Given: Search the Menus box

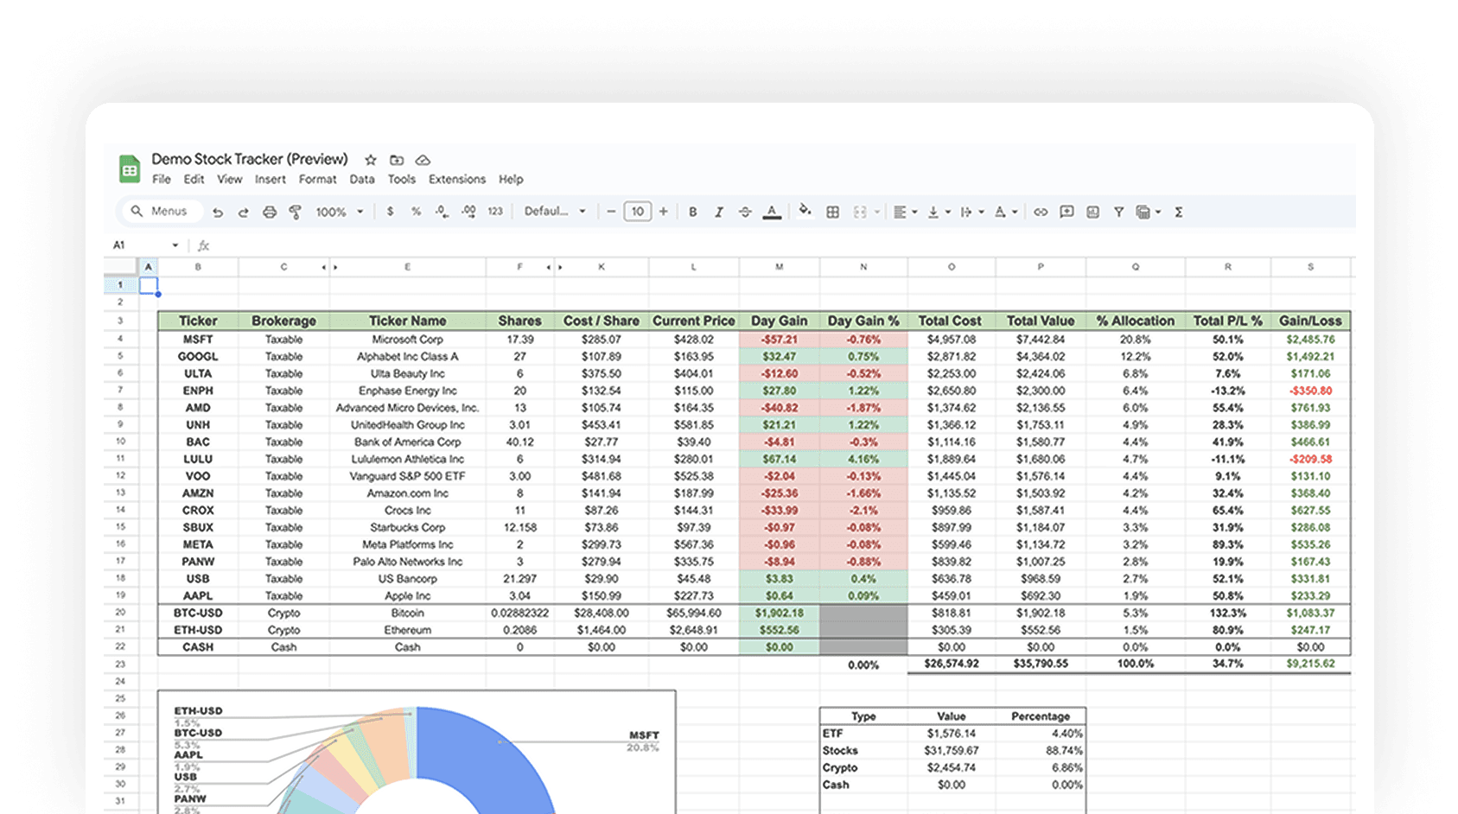Looking at the screenshot, I should coord(160,211).
